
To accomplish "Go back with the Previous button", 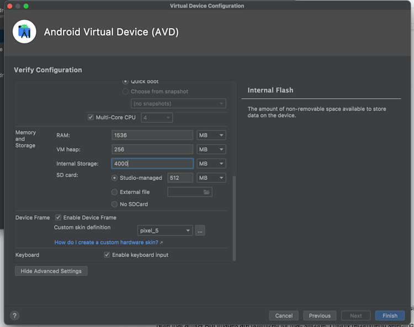I will pos(320,315).
